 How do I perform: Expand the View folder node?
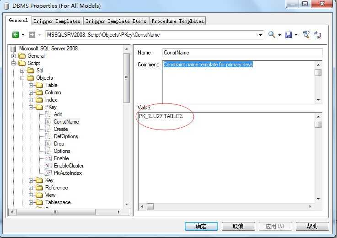[x=31, y=195]
